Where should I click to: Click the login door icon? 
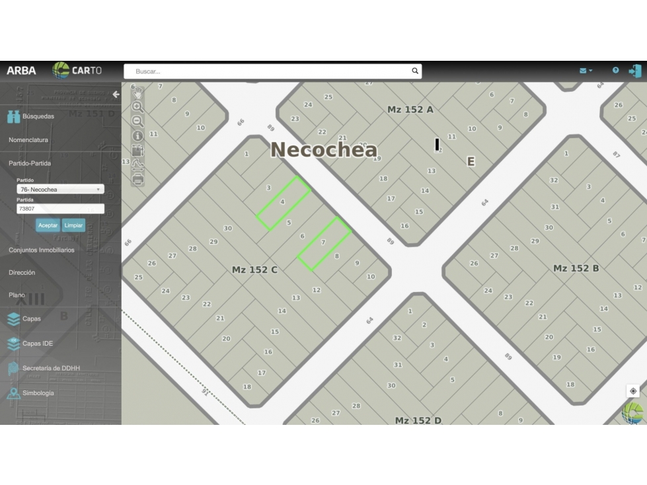point(635,71)
